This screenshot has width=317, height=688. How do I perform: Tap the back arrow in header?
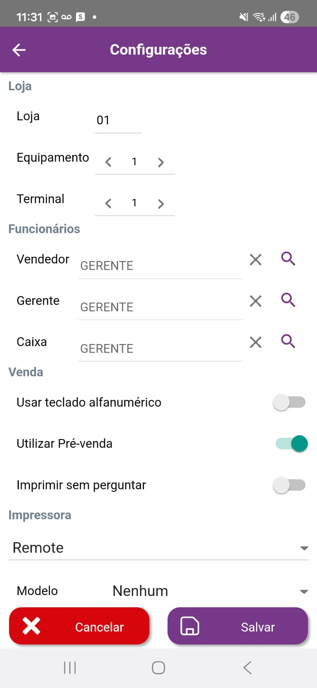click(x=19, y=50)
